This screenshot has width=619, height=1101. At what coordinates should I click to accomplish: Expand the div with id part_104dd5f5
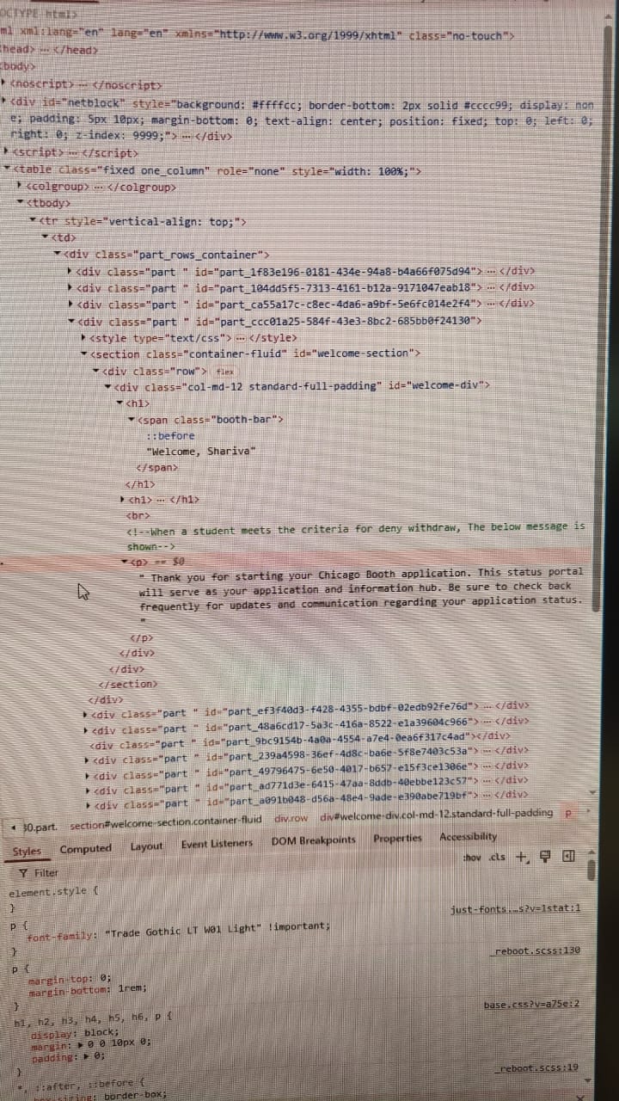click(x=70, y=288)
